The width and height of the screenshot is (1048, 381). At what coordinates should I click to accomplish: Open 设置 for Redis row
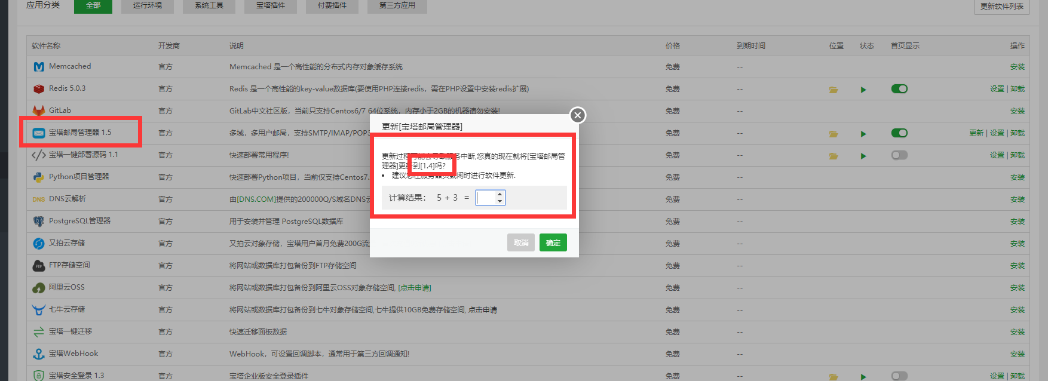[997, 89]
